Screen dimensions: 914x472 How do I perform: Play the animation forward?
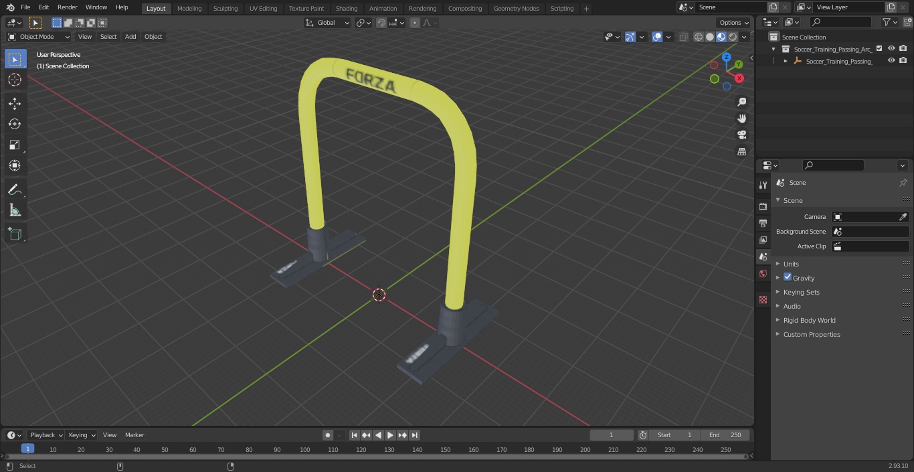[x=390, y=435]
